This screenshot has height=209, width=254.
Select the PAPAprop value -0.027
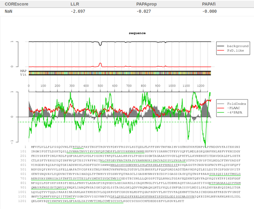(144, 11)
